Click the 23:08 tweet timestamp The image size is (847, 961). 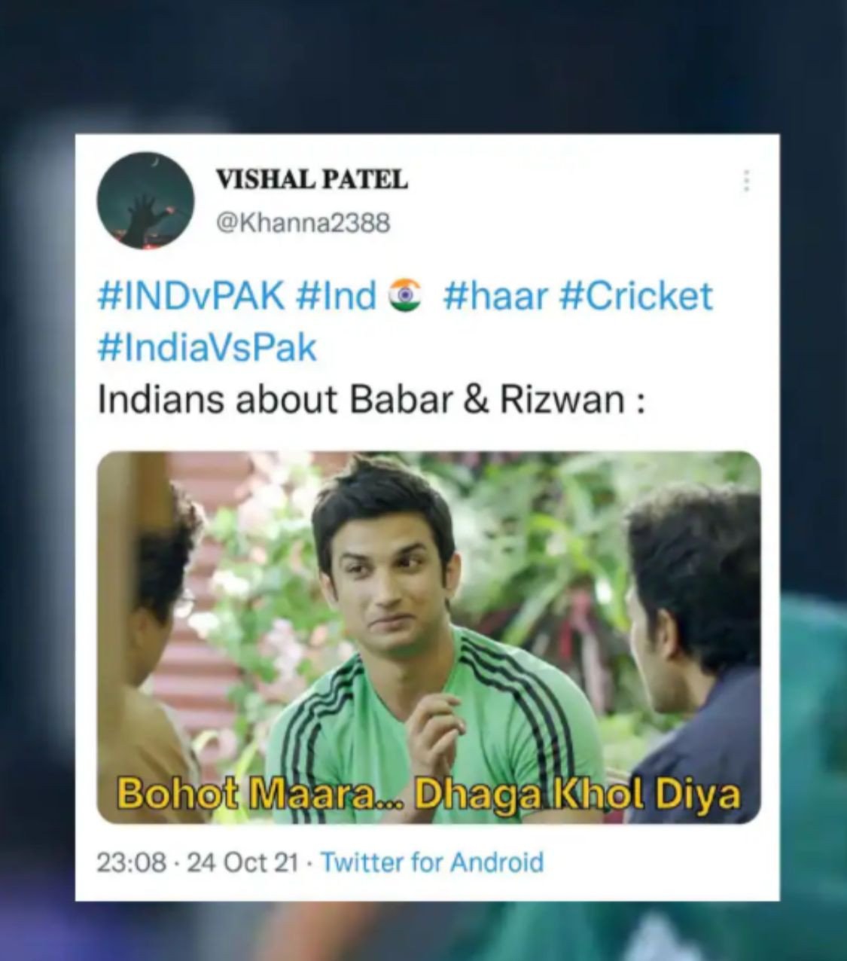tap(132, 862)
